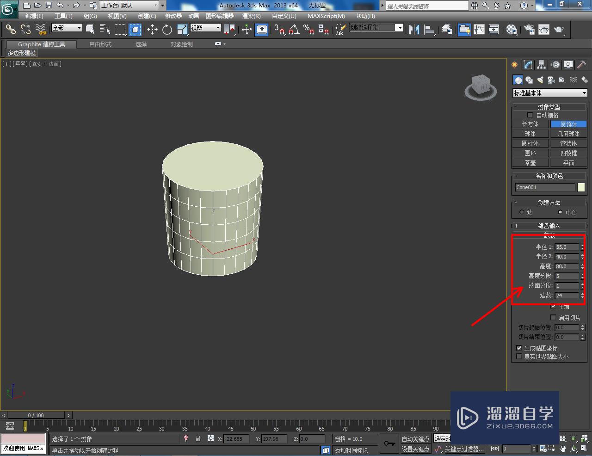Toggle 自动关键点 auto key mode
Screen dimensions: 592x456
click(x=415, y=439)
